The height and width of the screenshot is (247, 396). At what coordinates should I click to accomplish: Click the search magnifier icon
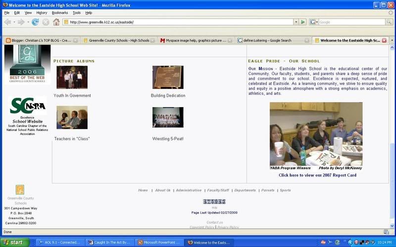(389, 22)
